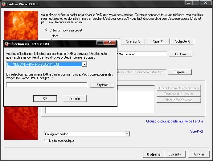213x161 pixels.
Task: Open the Aide/FAQ link
Action: [196, 131]
